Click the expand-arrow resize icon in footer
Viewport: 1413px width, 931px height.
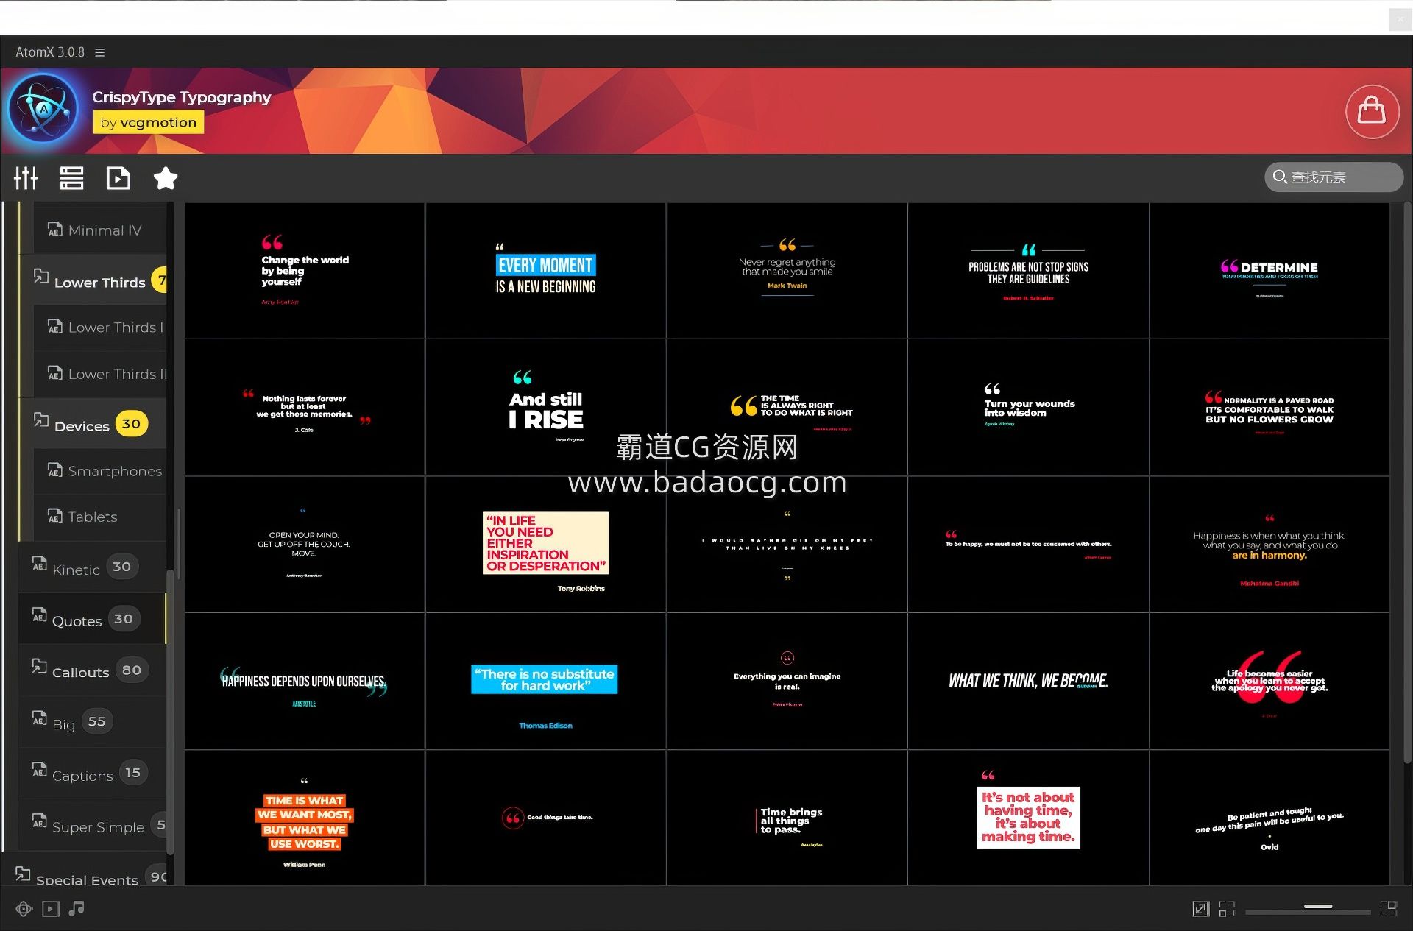tap(1200, 909)
